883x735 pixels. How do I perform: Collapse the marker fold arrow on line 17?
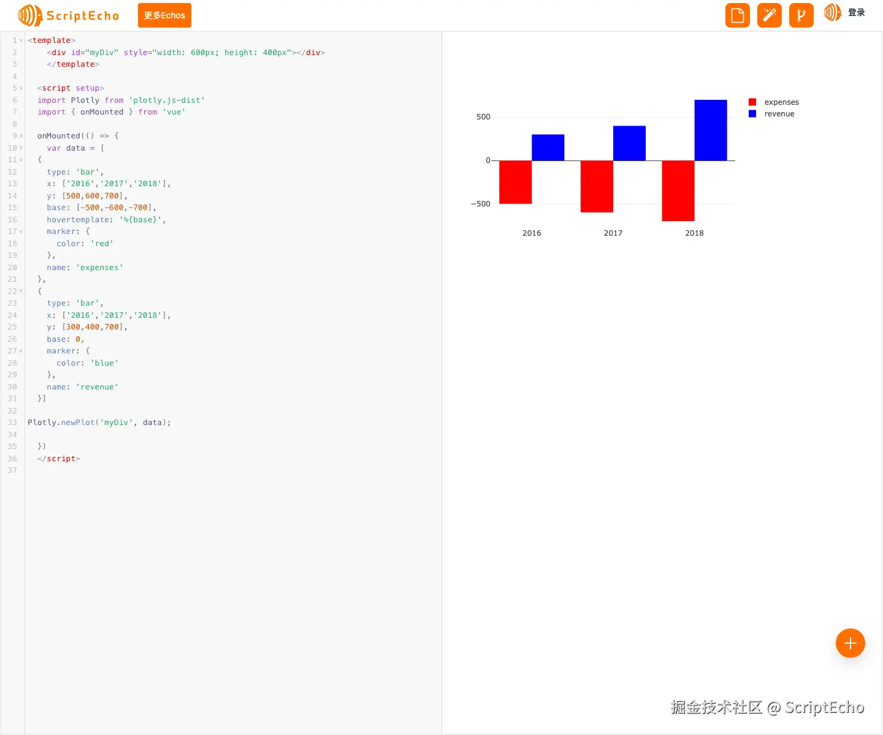tap(21, 232)
